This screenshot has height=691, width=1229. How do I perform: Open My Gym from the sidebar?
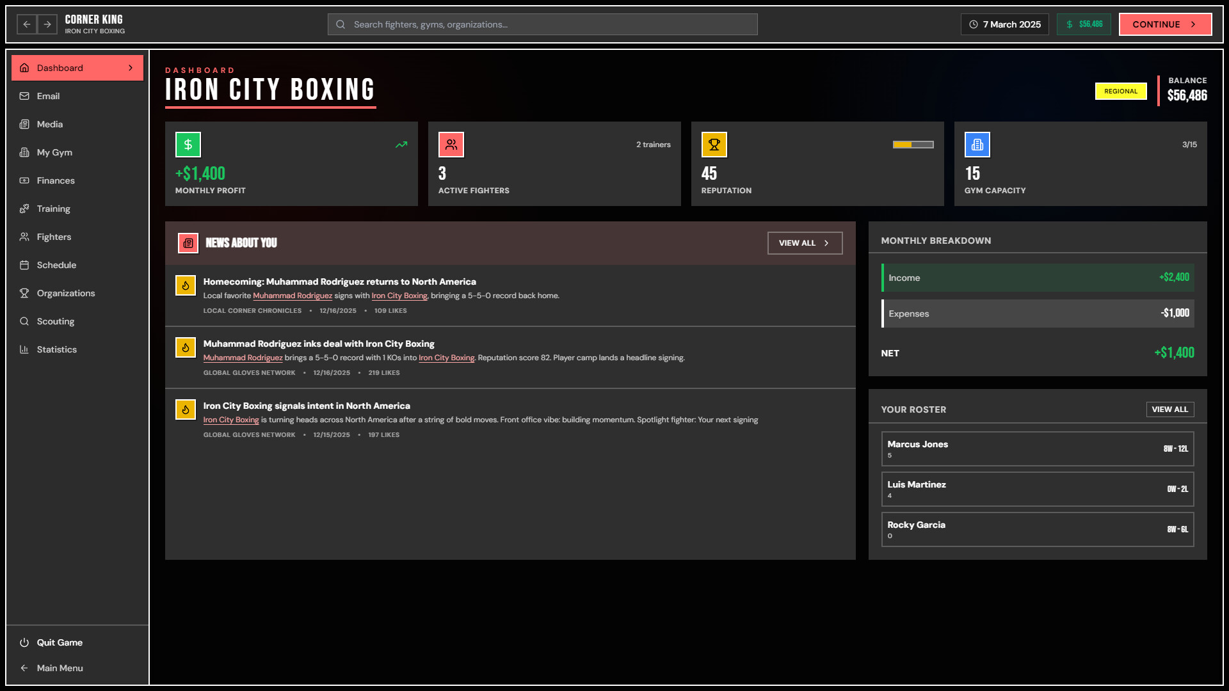(x=53, y=152)
